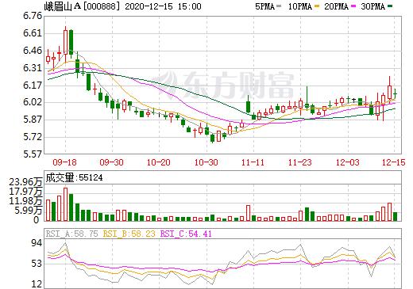Click the RSI_B:58.23 indicator label
Viewport: 413px width, 289px height.
click(129, 234)
